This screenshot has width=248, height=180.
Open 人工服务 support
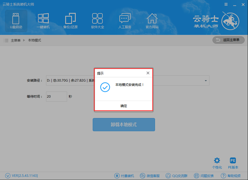pyautogui.click(x=125, y=21)
